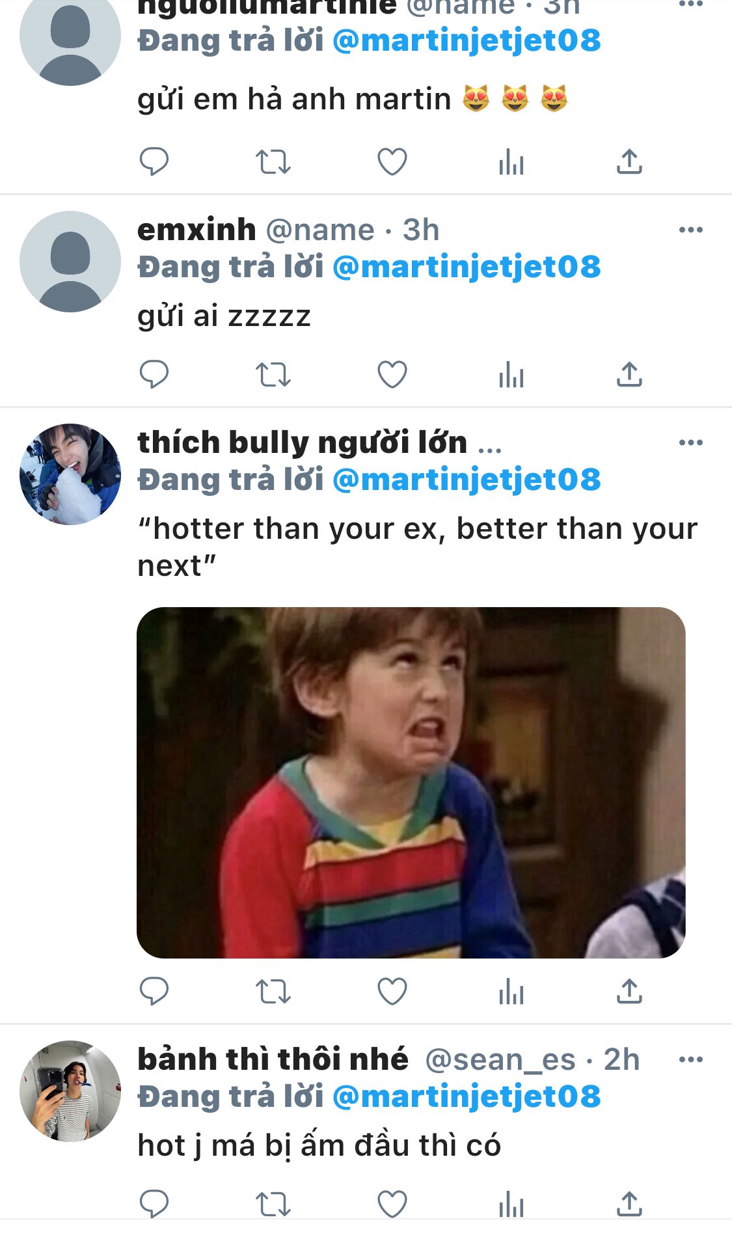Open more options for emxinh's tweet
This screenshot has height=1239, width=732.
pos(690,230)
